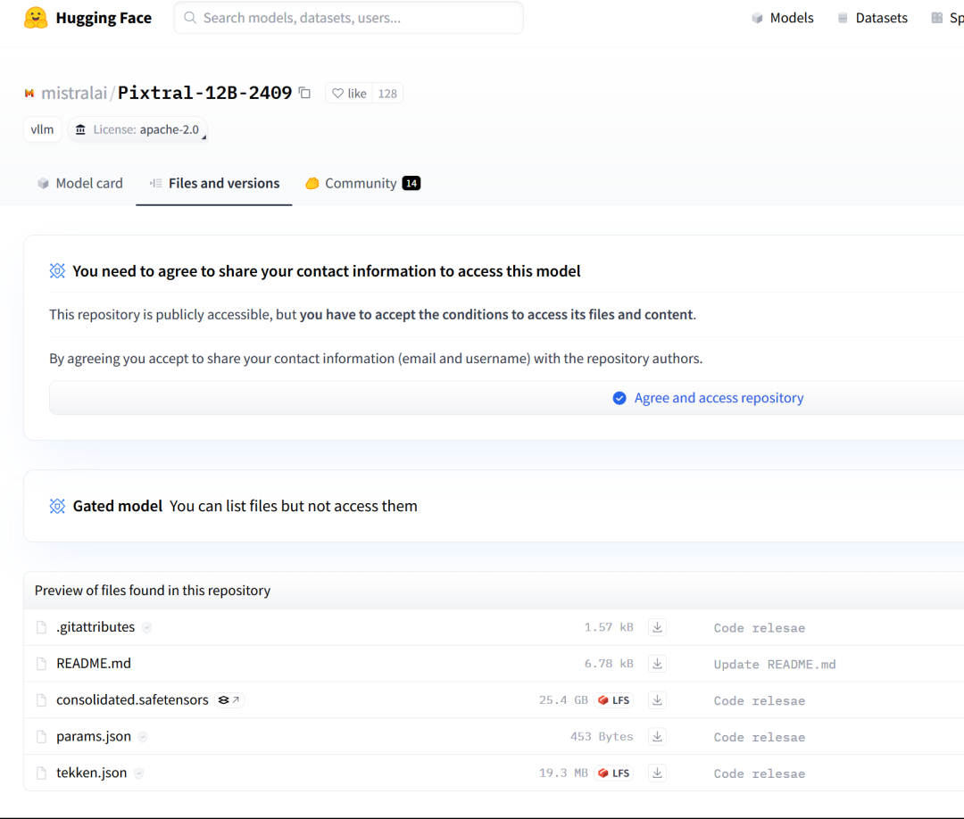Download the consolidated.safetensors file
Screen dimensions: 964x819
(x=657, y=700)
